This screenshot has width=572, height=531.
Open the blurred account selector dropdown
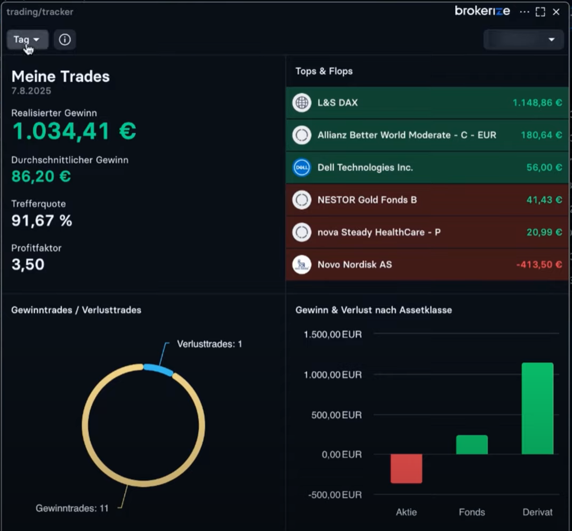(x=524, y=40)
